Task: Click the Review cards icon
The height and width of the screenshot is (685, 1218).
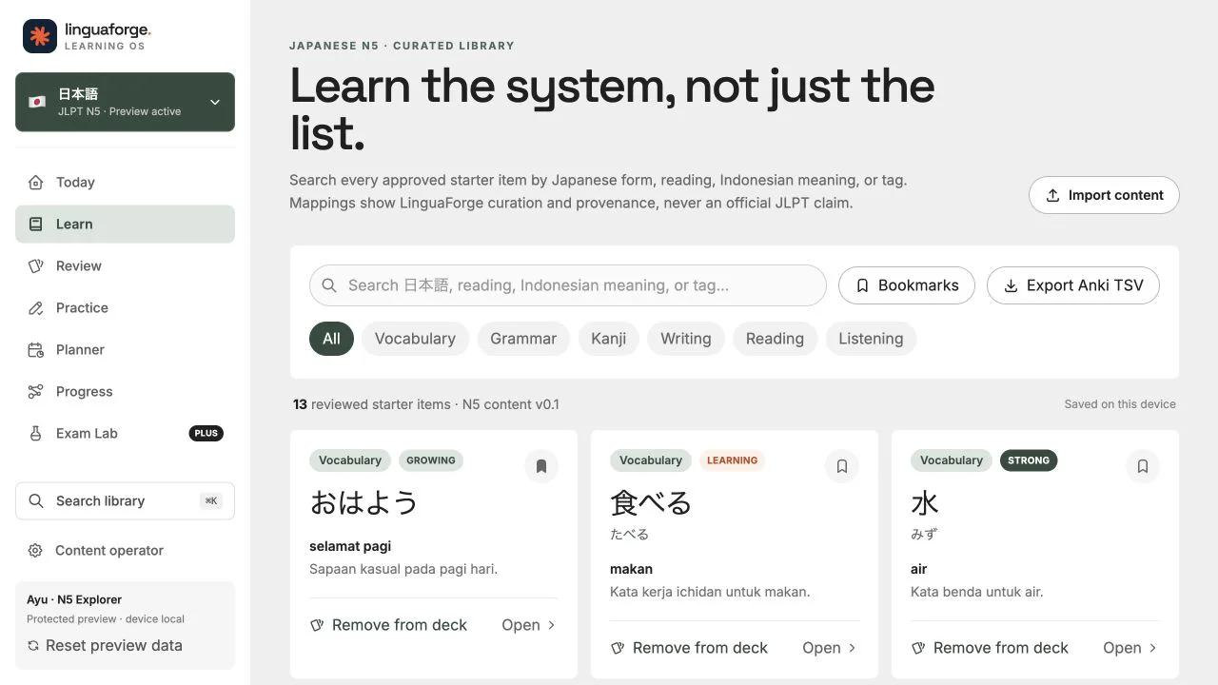Action: click(x=36, y=265)
